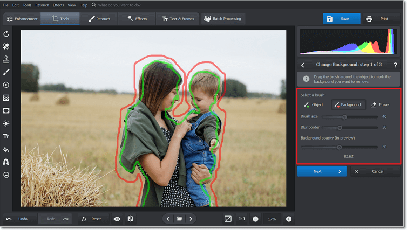Select the clone stamp tool
Screen dimensions: 407x230
click(6, 59)
